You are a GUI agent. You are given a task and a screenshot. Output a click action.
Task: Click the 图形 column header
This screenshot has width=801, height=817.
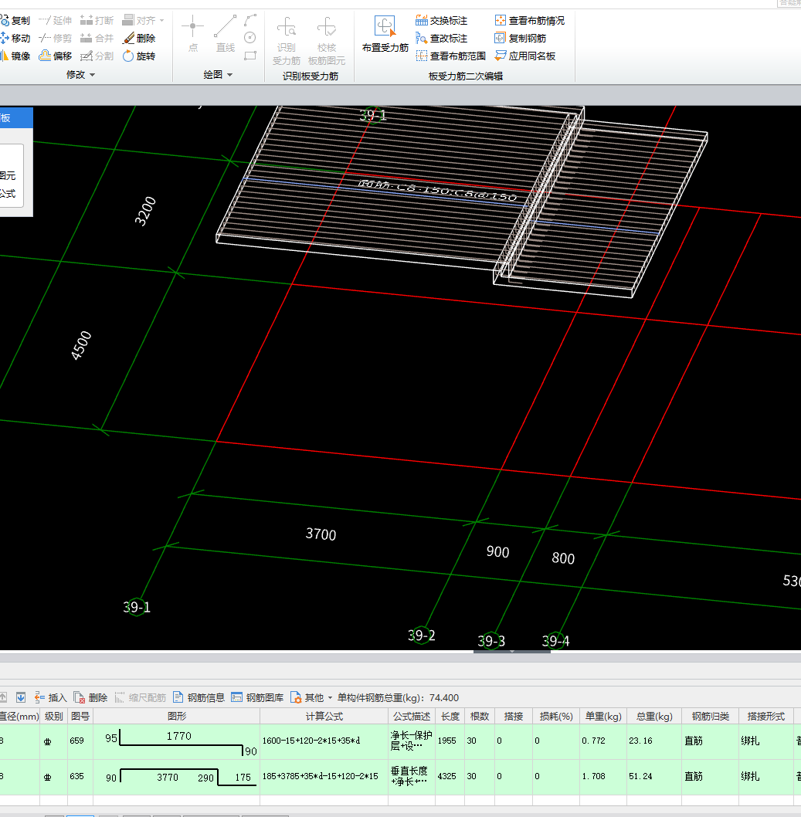[177, 716]
